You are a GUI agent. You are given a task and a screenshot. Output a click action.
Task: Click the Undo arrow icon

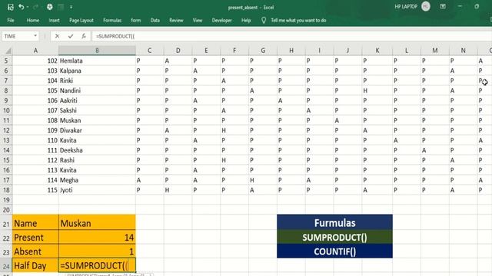click(21, 7)
